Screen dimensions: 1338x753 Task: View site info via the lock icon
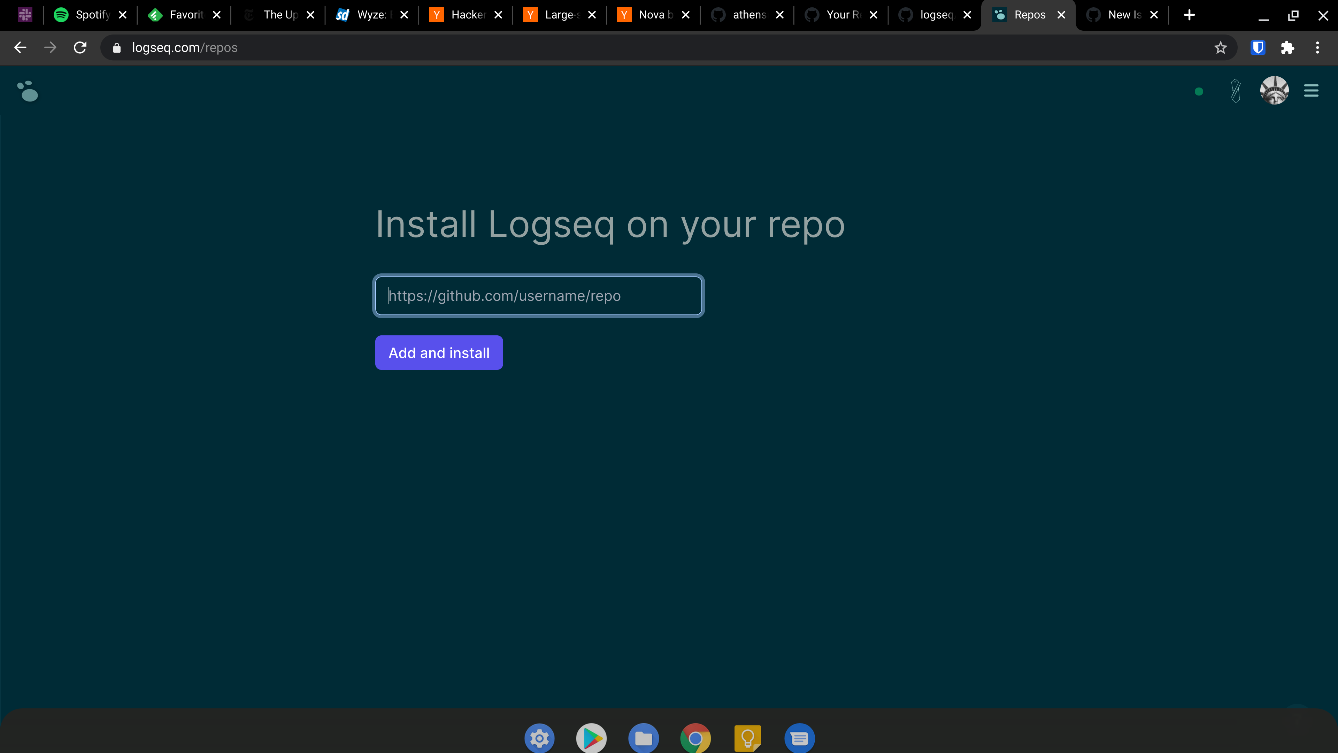pos(116,47)
